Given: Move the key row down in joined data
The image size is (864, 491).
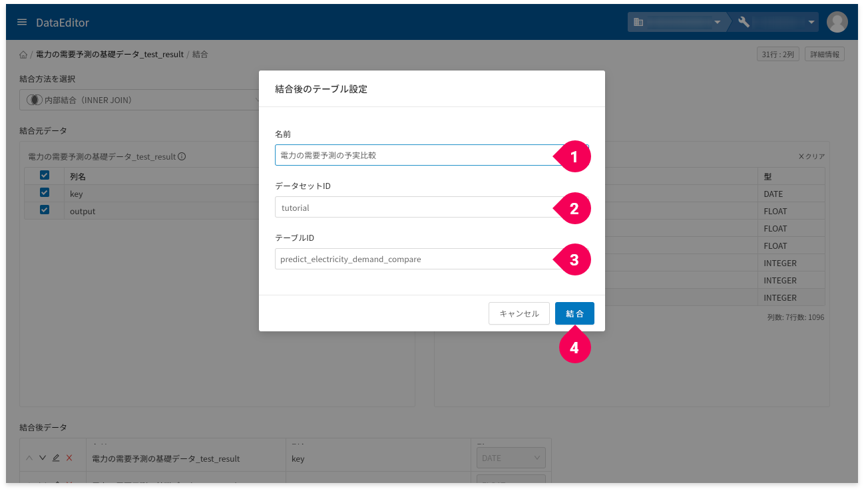Looking at the screenshot, I should click(43, 458).
